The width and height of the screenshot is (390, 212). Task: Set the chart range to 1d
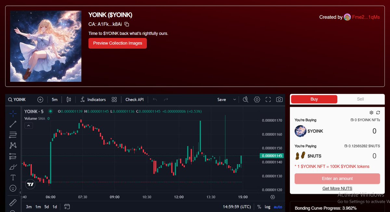pyautogui.click(x=55, y=207)
